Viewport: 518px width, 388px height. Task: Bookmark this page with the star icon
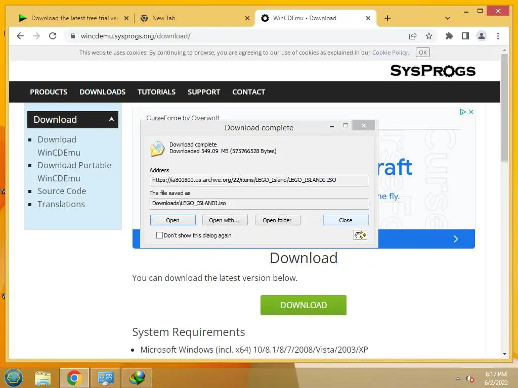429,36
